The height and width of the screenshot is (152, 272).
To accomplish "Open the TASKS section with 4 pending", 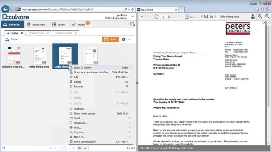I will point(80,24).
